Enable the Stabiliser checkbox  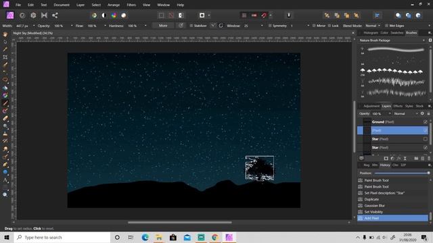(x=191, y=26)
